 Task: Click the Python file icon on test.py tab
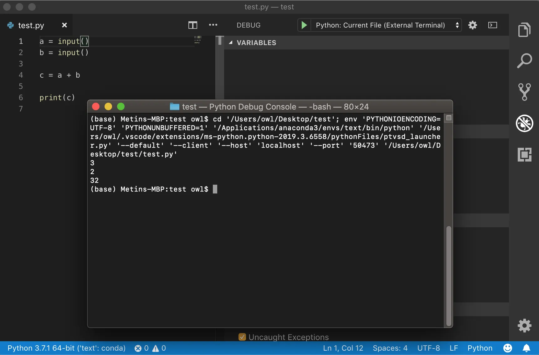[11, 25]
